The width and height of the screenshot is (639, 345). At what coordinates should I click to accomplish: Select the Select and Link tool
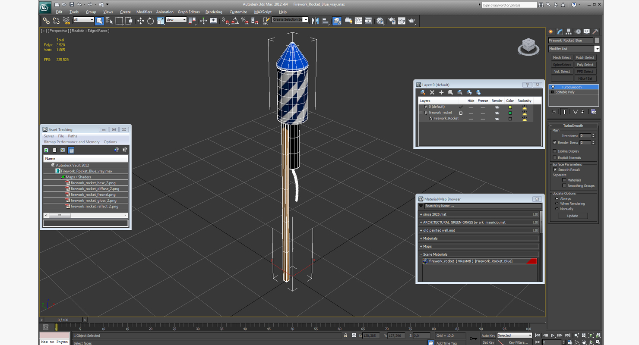click(x=46, y=21)
